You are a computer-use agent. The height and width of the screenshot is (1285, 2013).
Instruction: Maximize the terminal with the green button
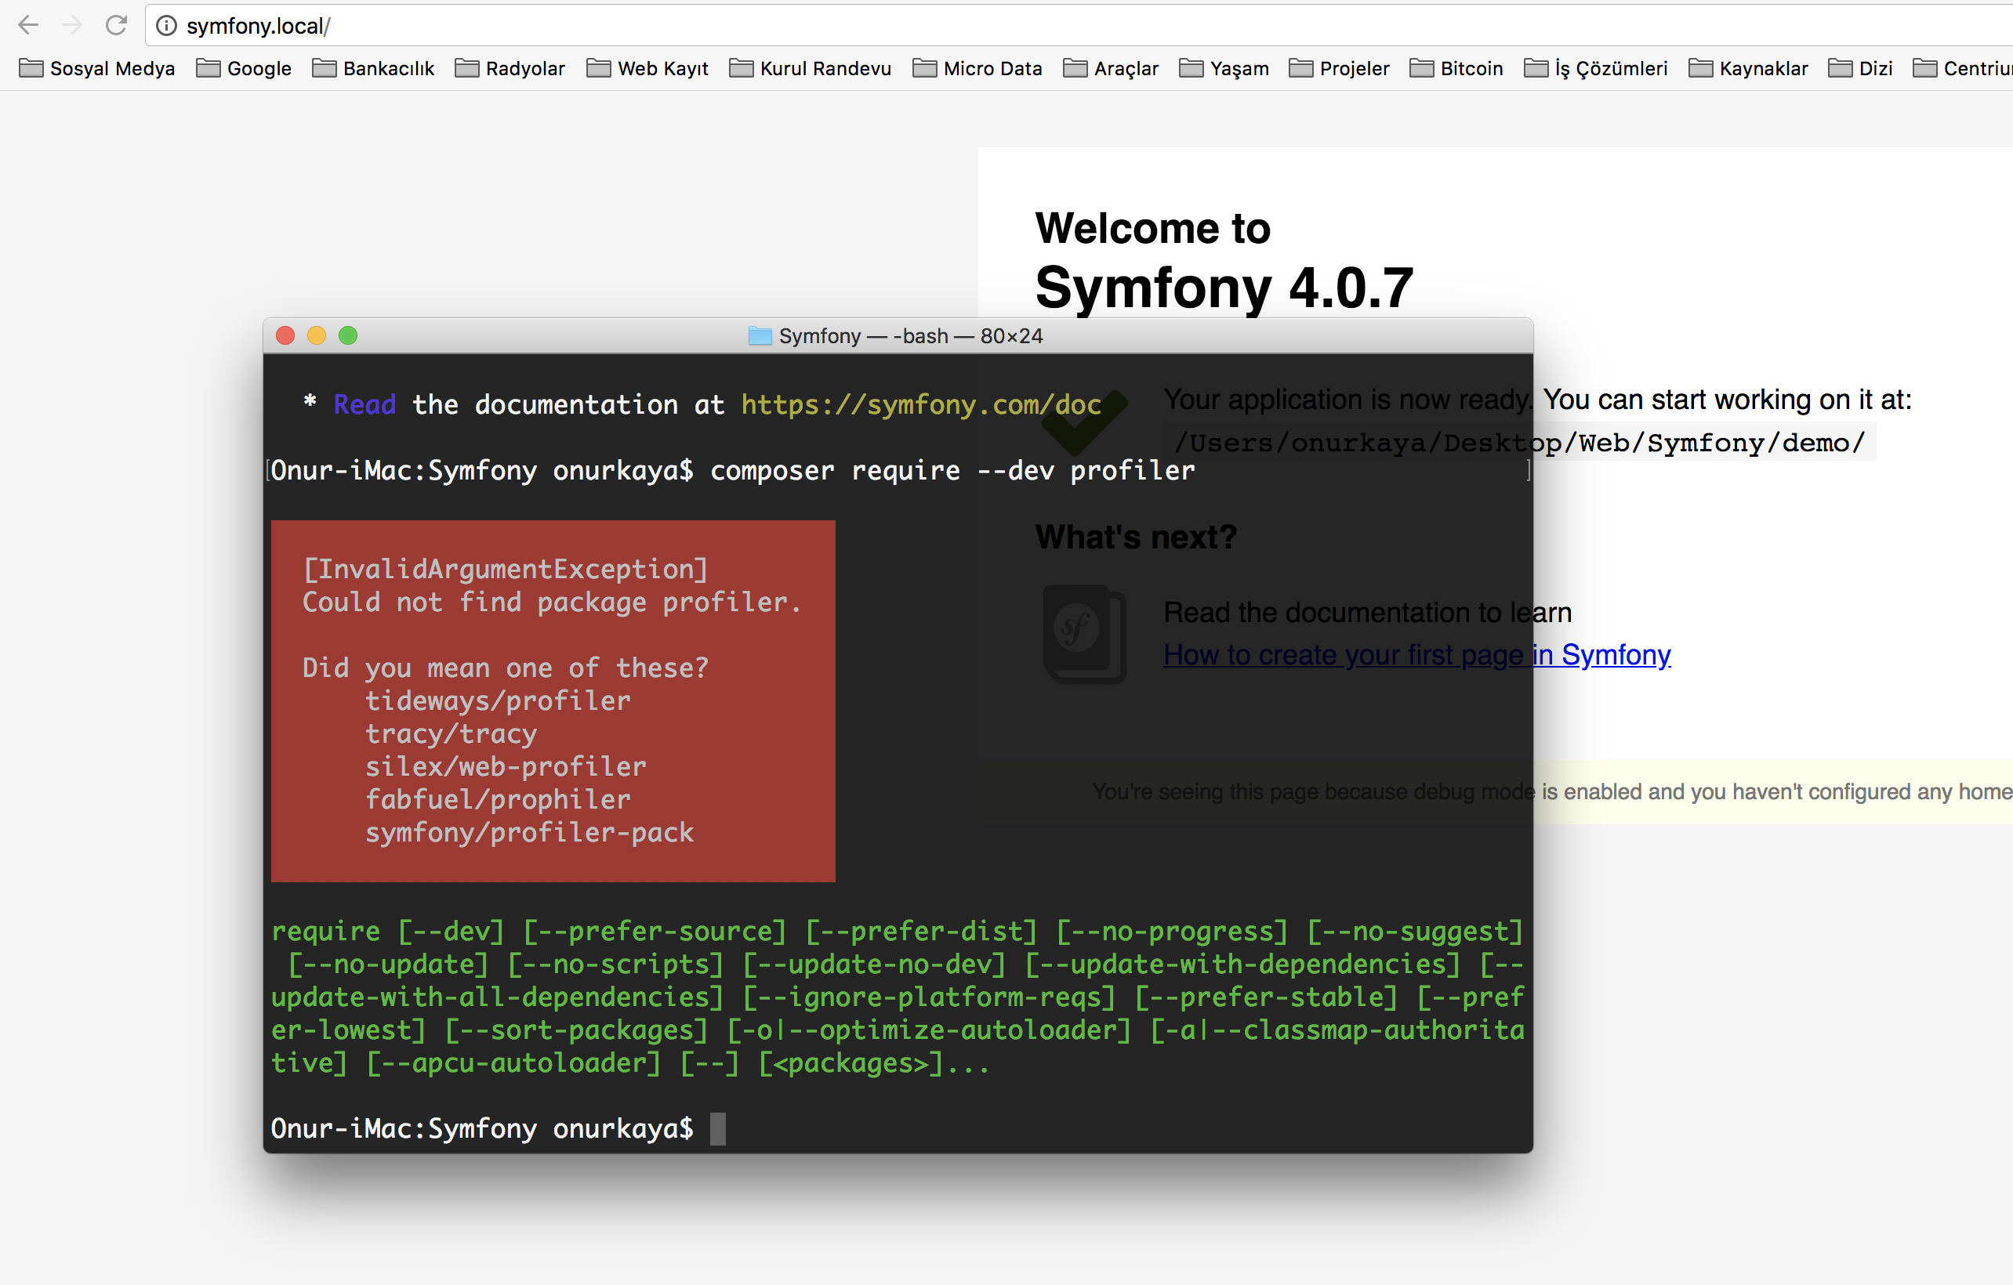click(x=348, y=336)
